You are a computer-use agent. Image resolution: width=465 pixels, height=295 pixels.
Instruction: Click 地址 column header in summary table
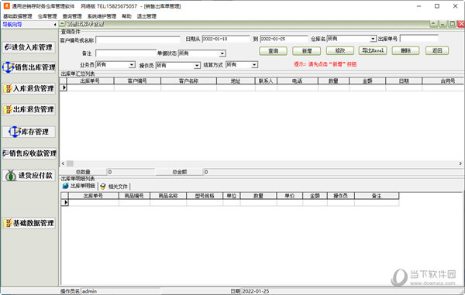point(236,81)
